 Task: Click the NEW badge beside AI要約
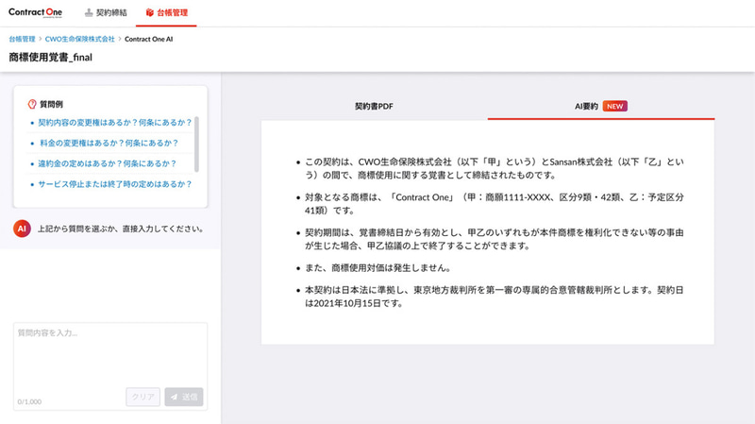615,106
